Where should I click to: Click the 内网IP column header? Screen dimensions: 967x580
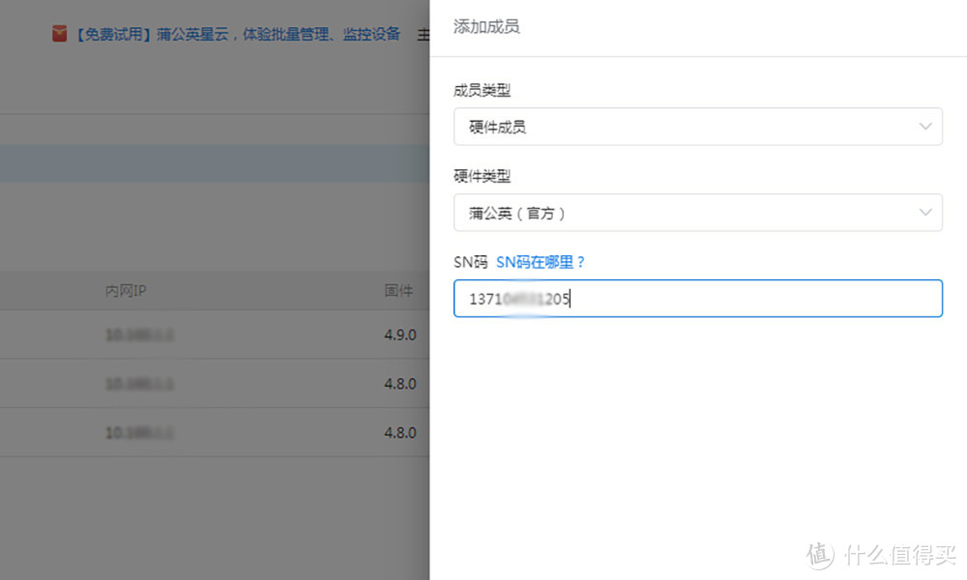click(x=125, y=290)
